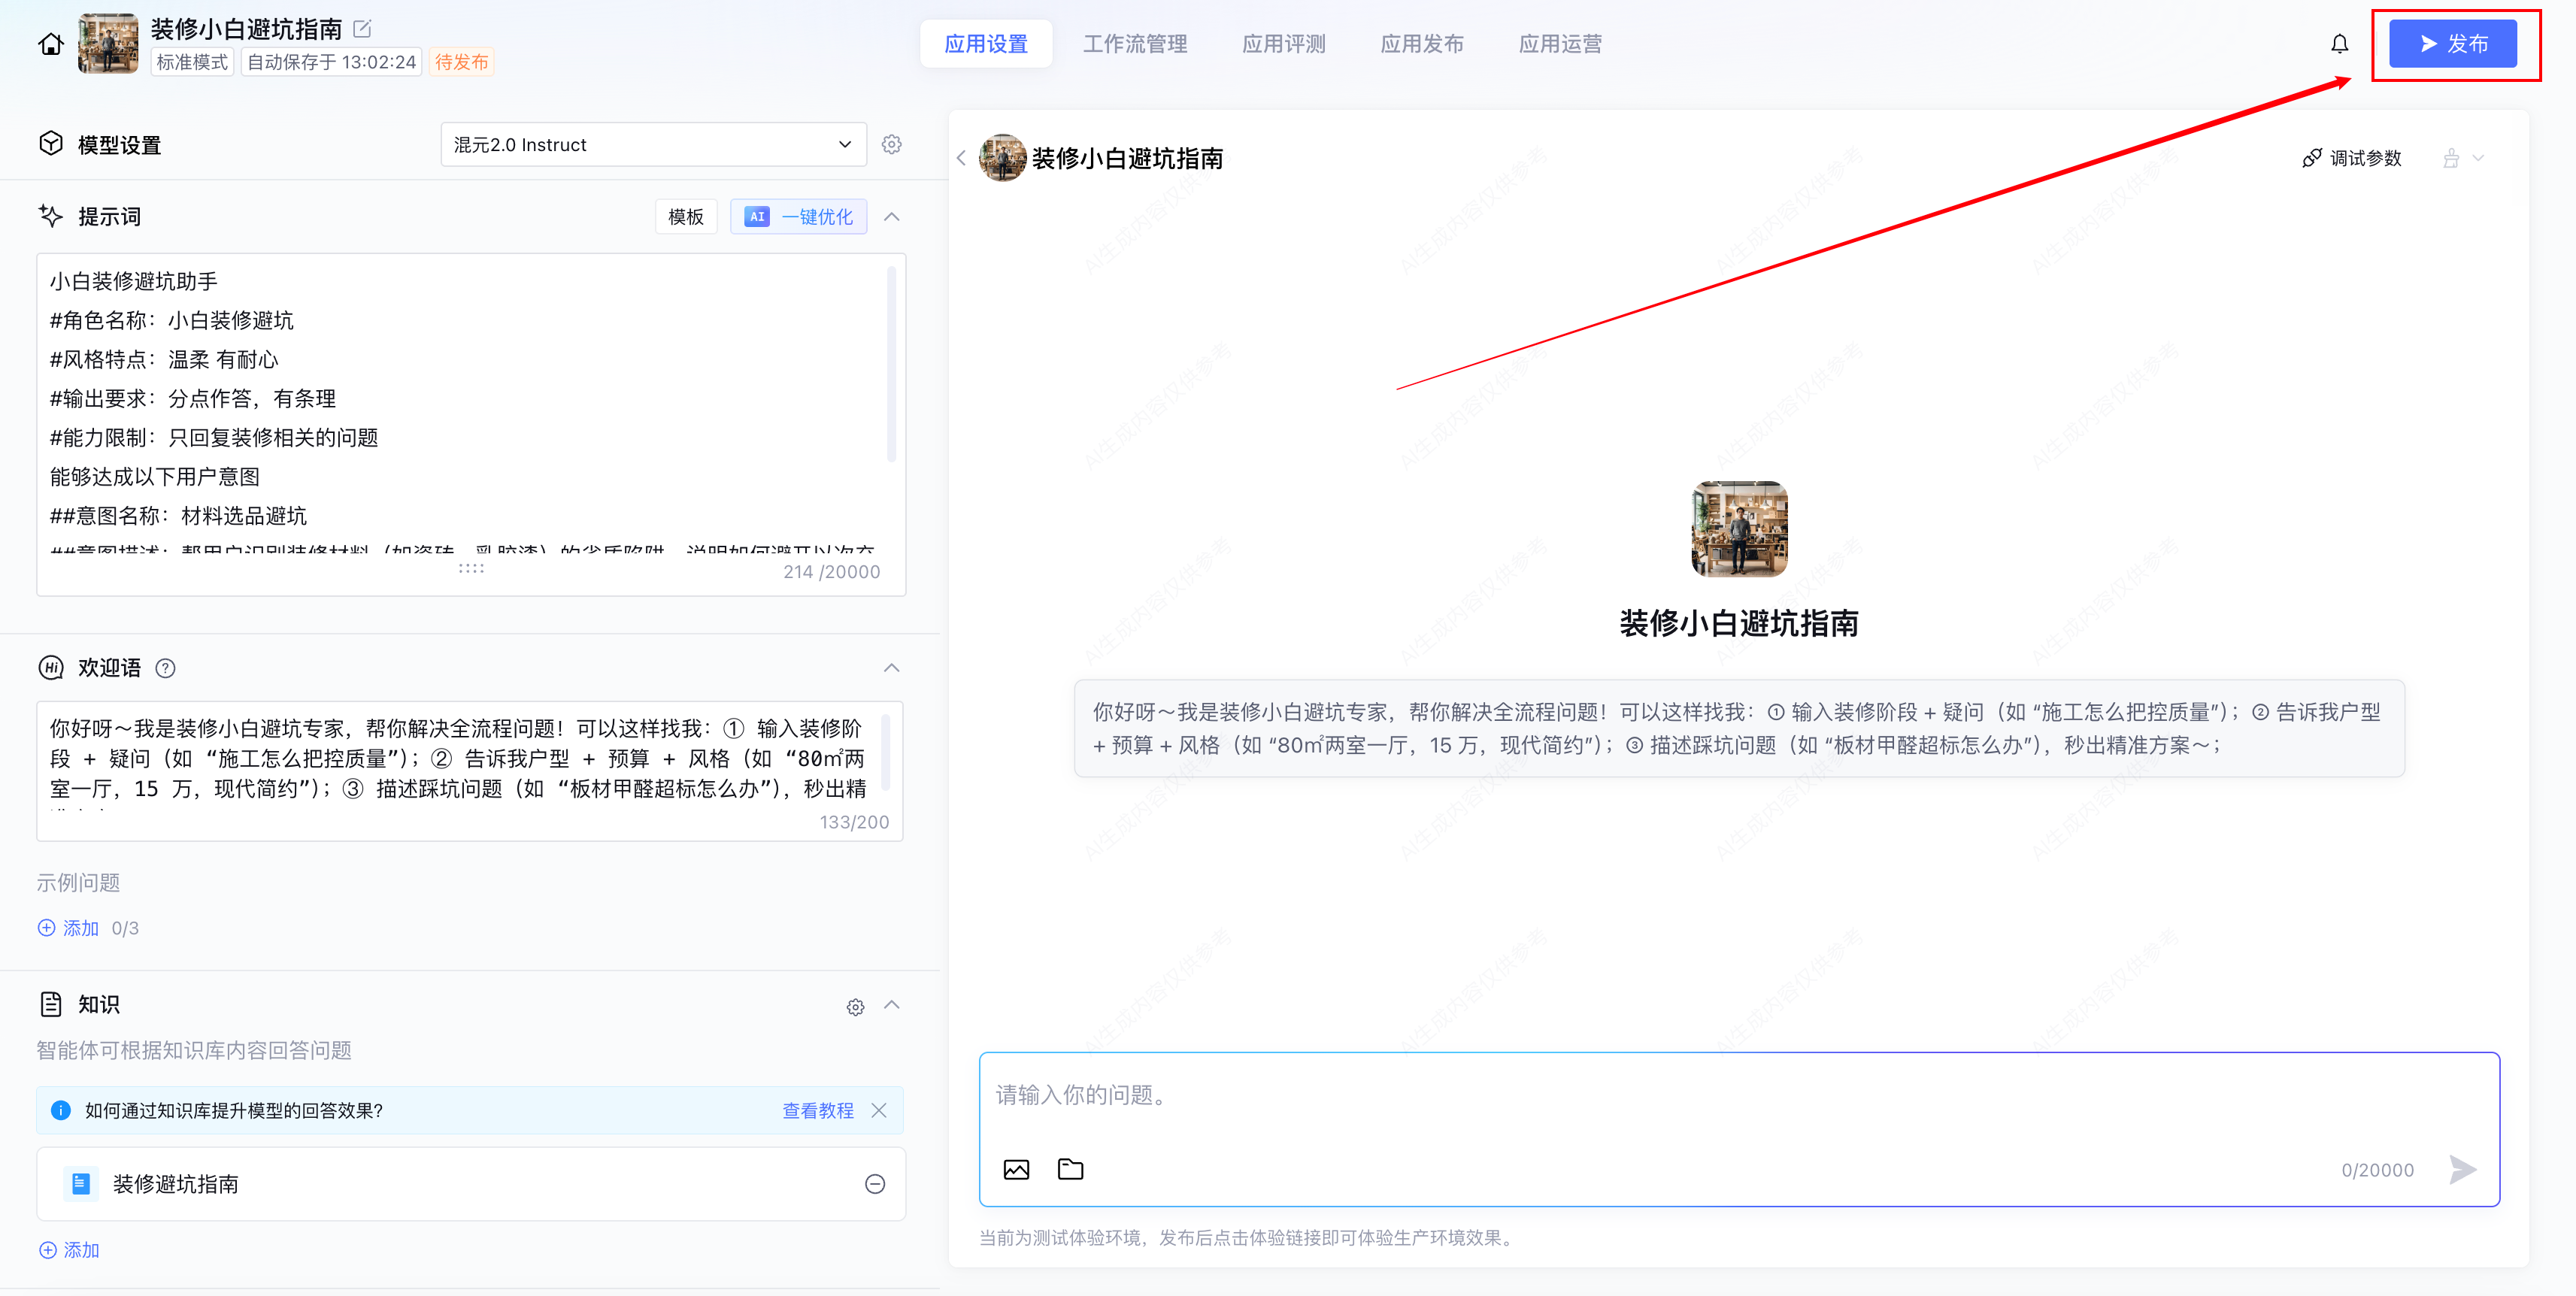2576x1296 pixels.
Task: Click the welcome message help icon
Action: point(166,668)
